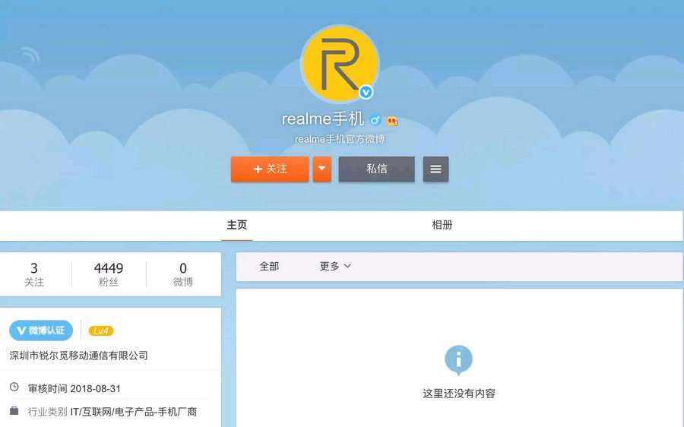This screenshot has height=427, width=684.
Task: Switch to the 主页 tab
Action: point(237,225)
